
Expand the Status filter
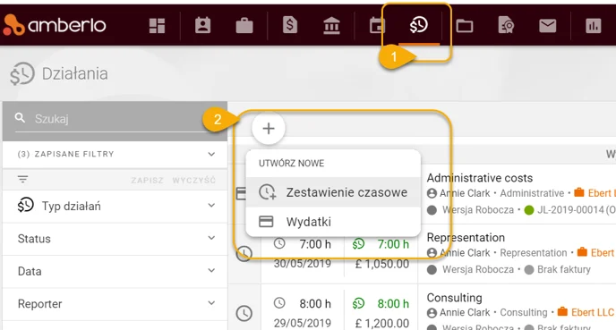pyautogui.click(x=115, y=239)
